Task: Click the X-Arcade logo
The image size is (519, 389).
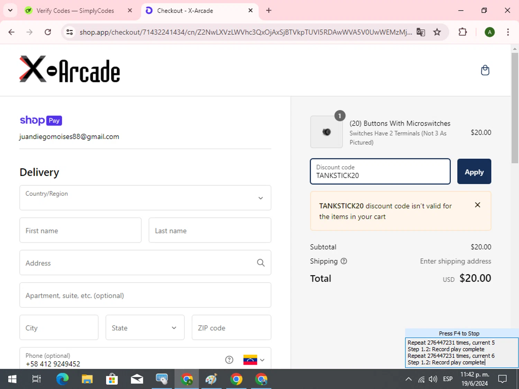Action: (x=70, y=69)
